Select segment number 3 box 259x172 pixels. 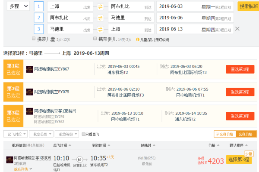point(39,29)
